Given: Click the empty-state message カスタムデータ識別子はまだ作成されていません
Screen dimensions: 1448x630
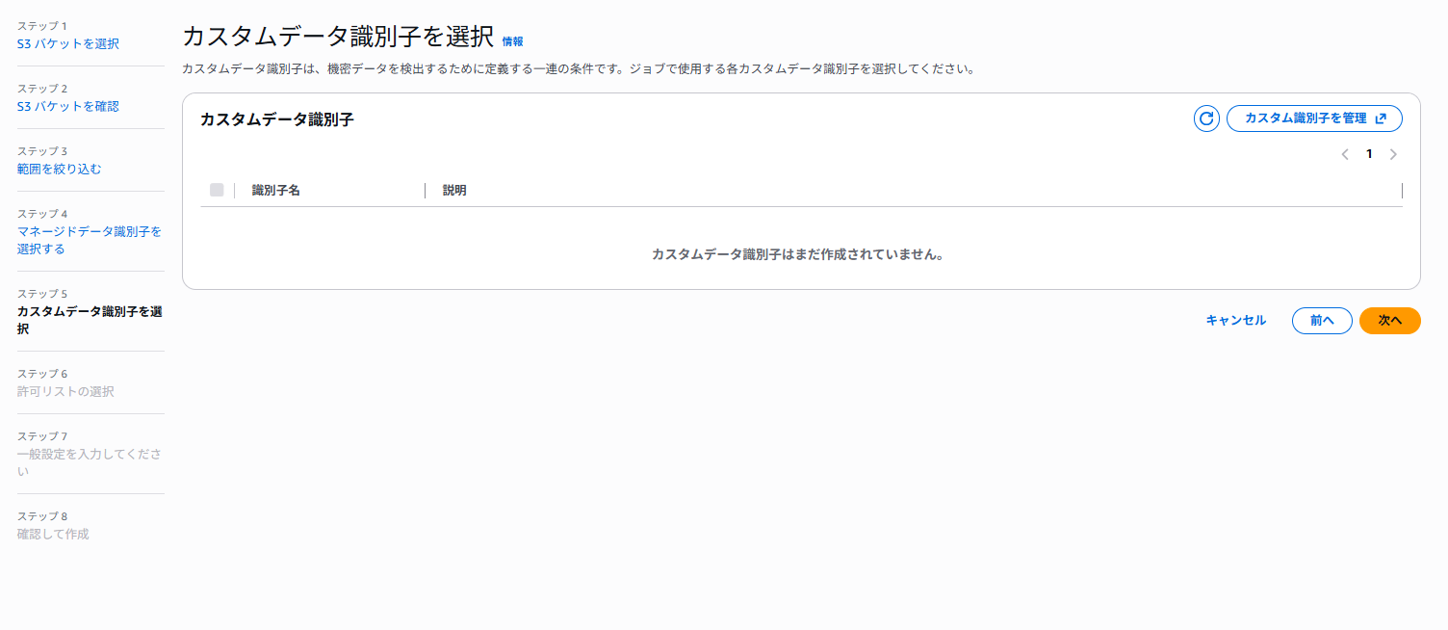Looking at the screenshot, I should click(x=797, y=254).
